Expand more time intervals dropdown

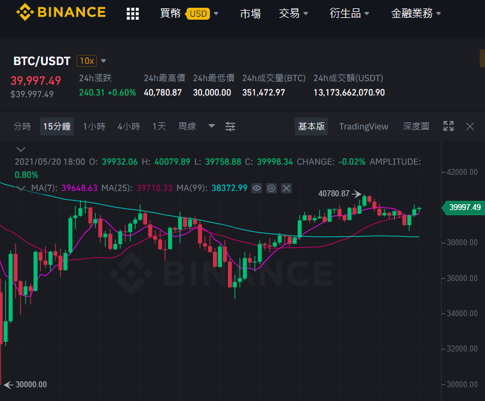212,126
